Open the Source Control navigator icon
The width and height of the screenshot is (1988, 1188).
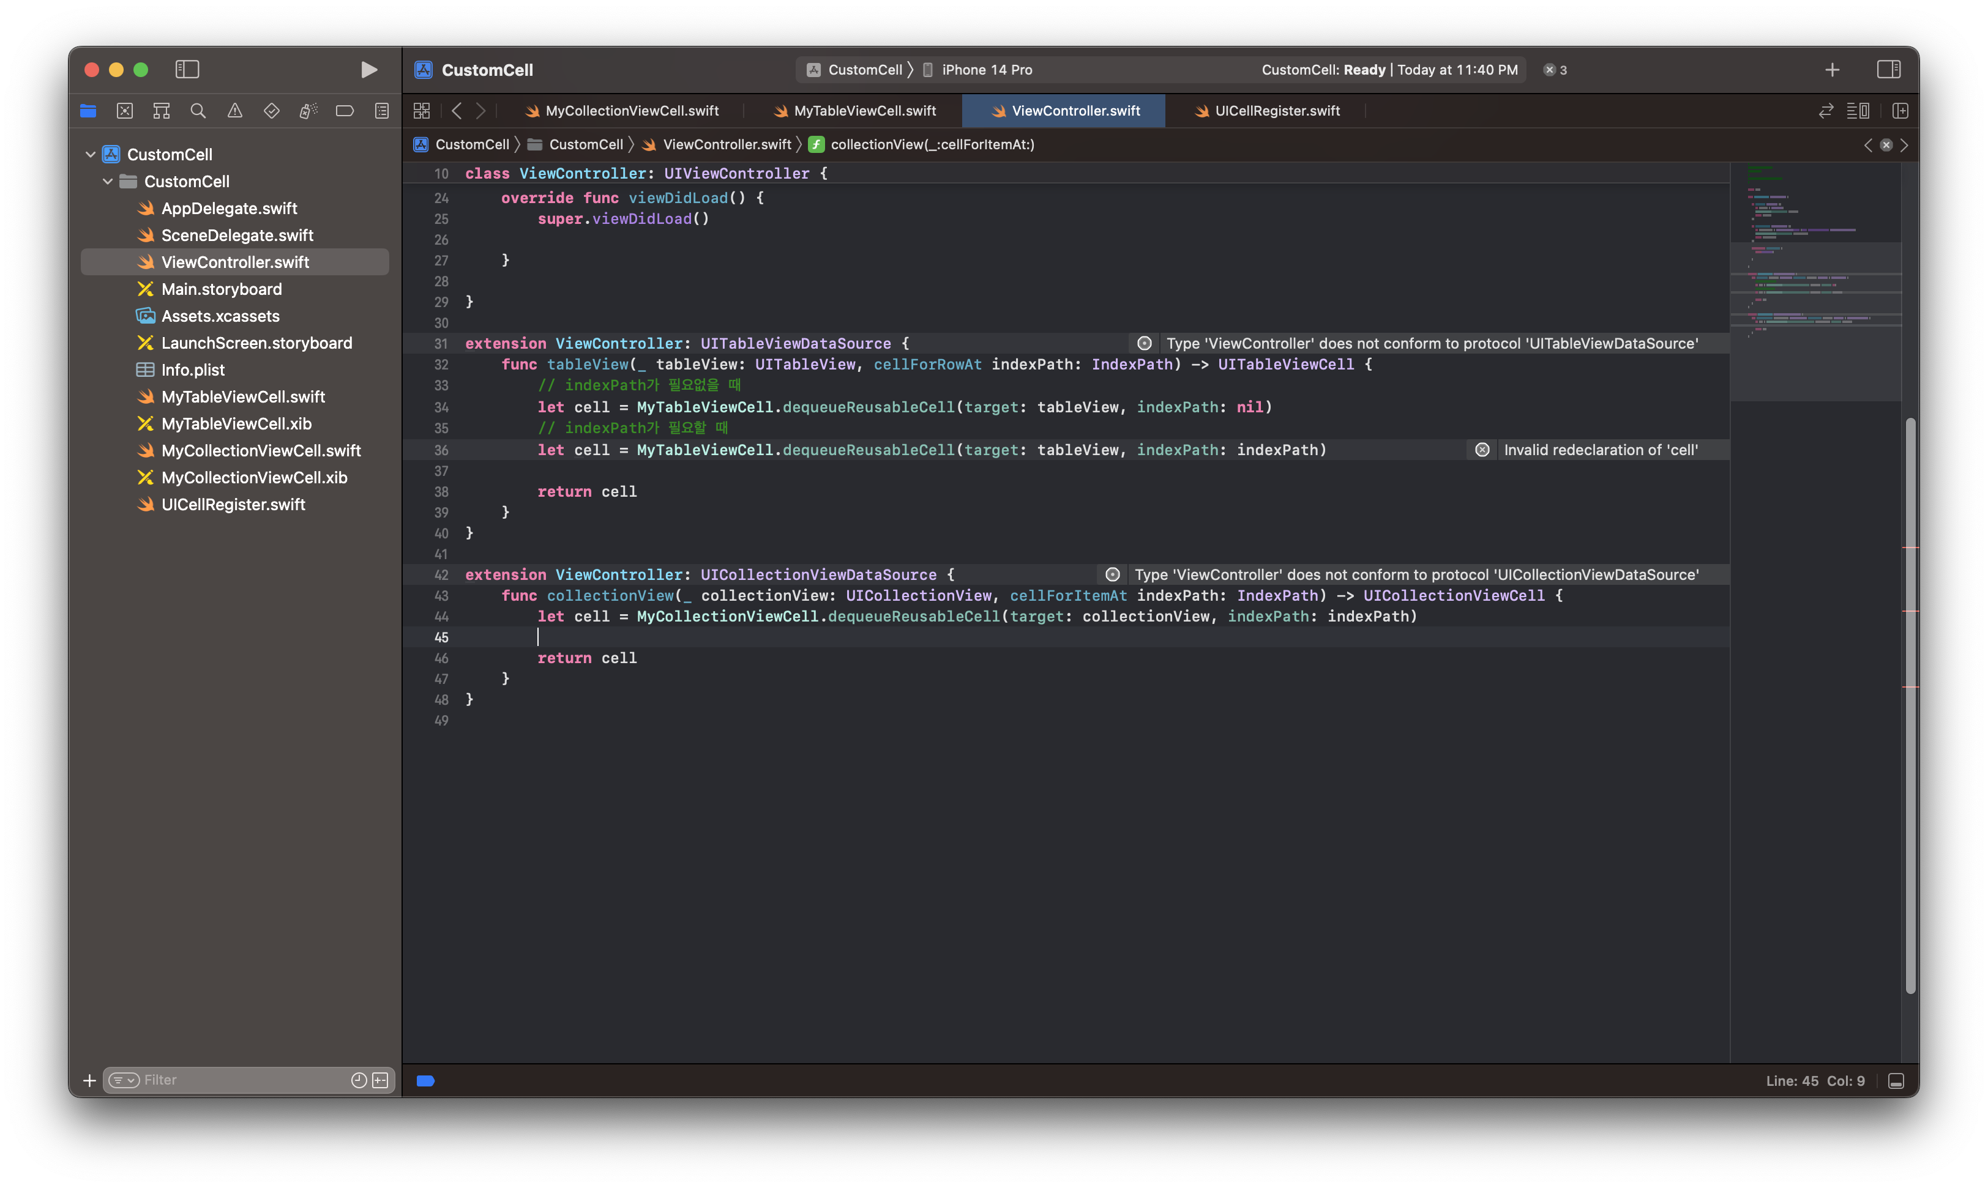125,111
